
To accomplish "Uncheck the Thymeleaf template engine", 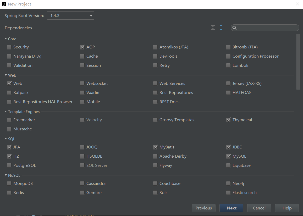I will point(228,120).
